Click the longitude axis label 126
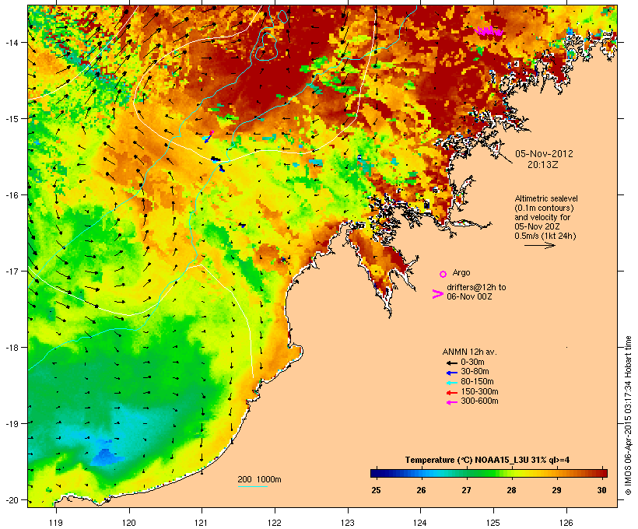638x529 pixels. pos(566,523)
